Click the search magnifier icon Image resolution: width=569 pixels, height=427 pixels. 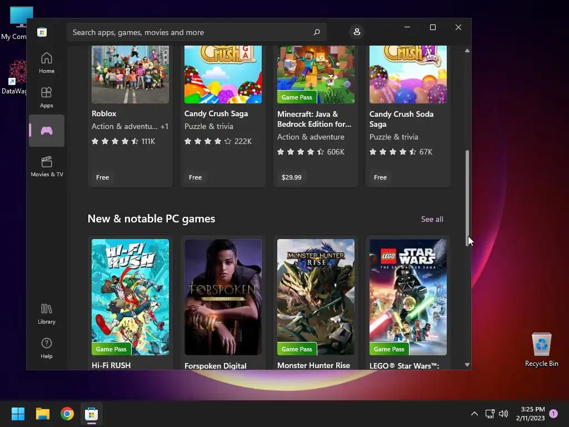(316, 32)
